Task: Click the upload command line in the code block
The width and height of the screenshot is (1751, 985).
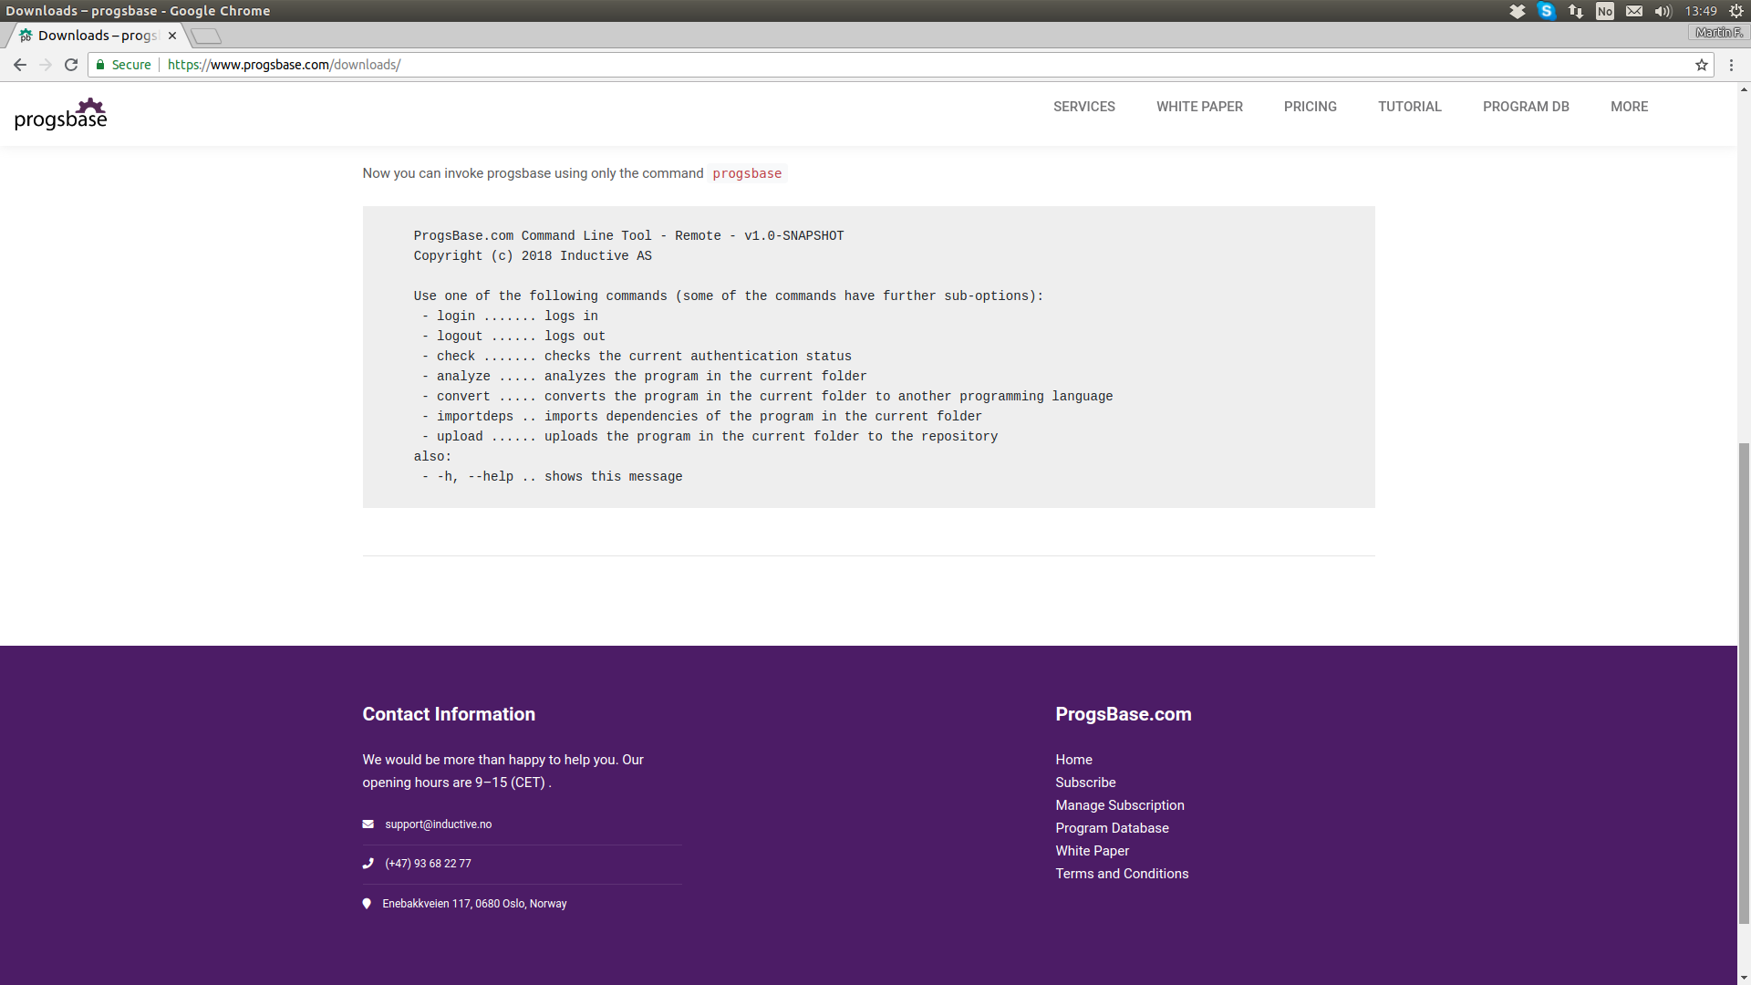Action: click(x=710, y=437)
